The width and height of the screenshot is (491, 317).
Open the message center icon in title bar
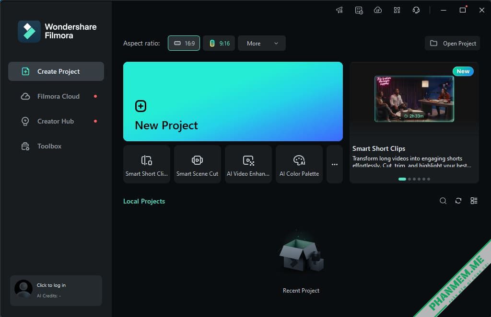[x=359, y=11]
